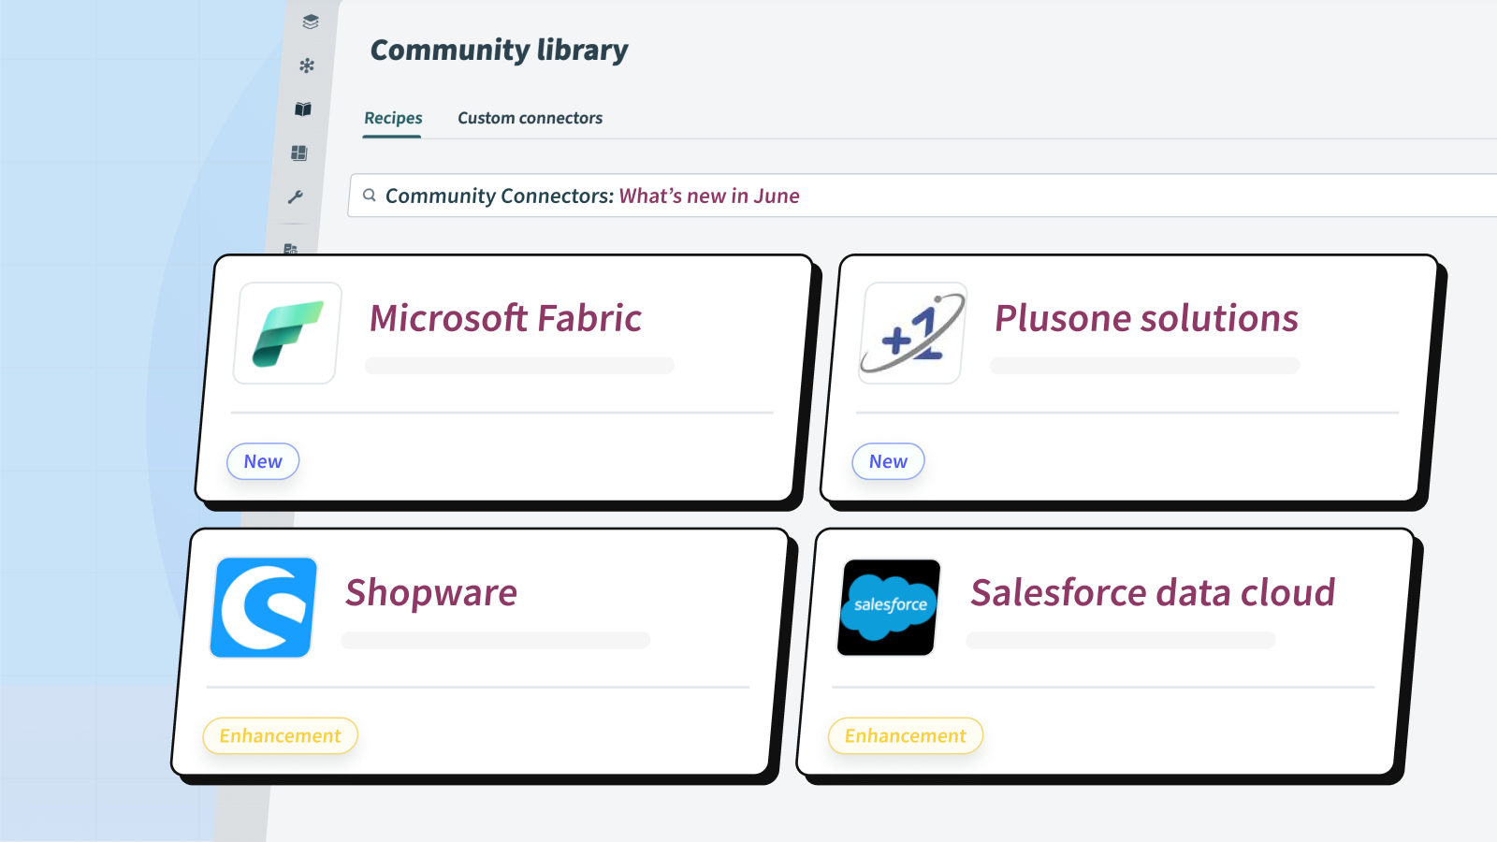
Task: Switch to the Recipes tab
Action: coord(393,118)
